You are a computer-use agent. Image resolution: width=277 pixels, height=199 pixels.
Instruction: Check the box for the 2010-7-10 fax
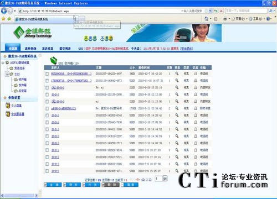pos(47,102)
